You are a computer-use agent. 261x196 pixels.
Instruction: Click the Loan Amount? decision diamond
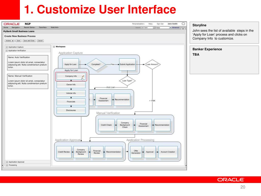152,64
